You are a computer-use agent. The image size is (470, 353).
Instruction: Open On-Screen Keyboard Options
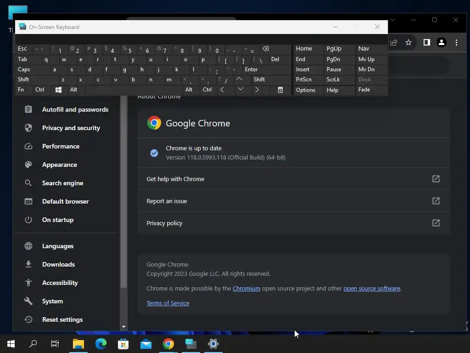(x=308, y=90)
